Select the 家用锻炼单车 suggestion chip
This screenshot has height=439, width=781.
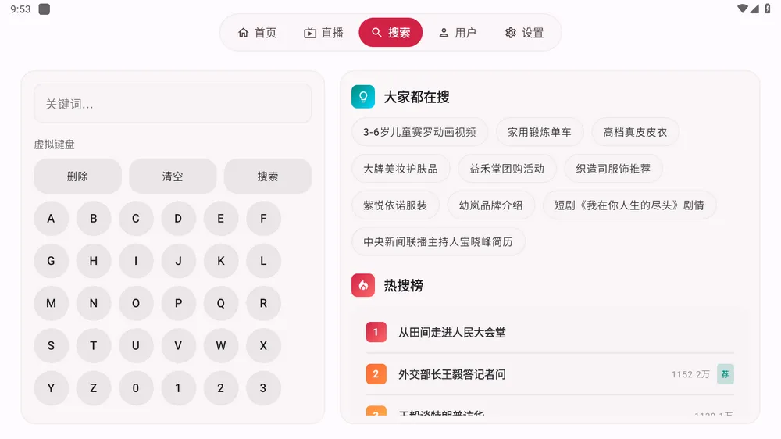click(x=540, y=132)
